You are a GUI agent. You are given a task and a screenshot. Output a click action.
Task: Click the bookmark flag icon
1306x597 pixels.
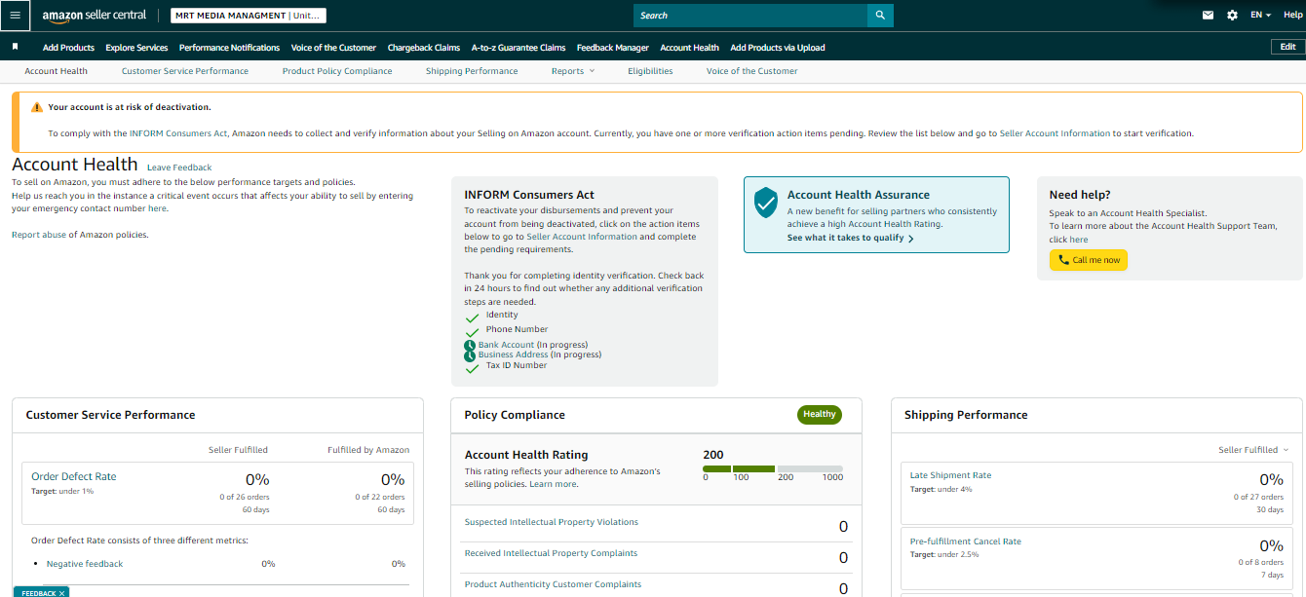click(16, 47)
